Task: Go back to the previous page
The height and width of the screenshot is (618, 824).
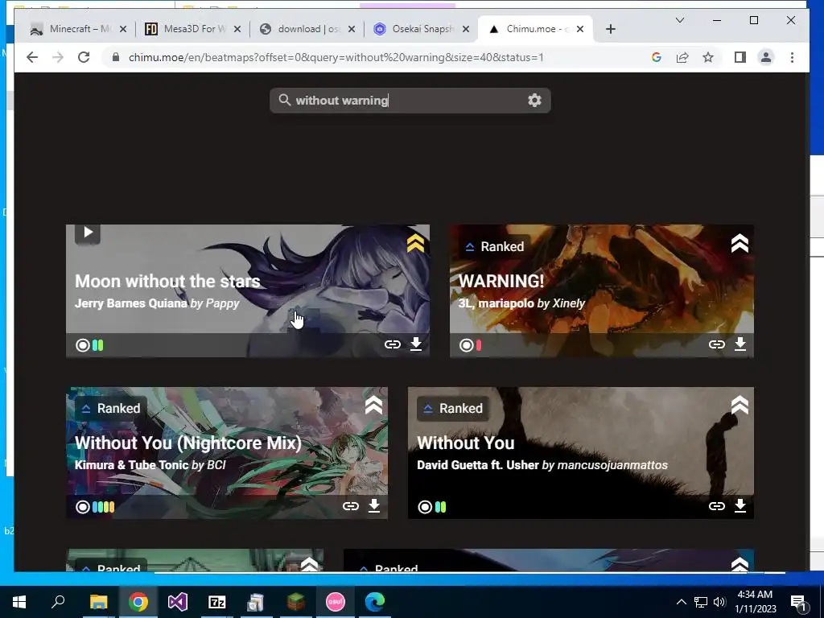Action: (32, 57)
